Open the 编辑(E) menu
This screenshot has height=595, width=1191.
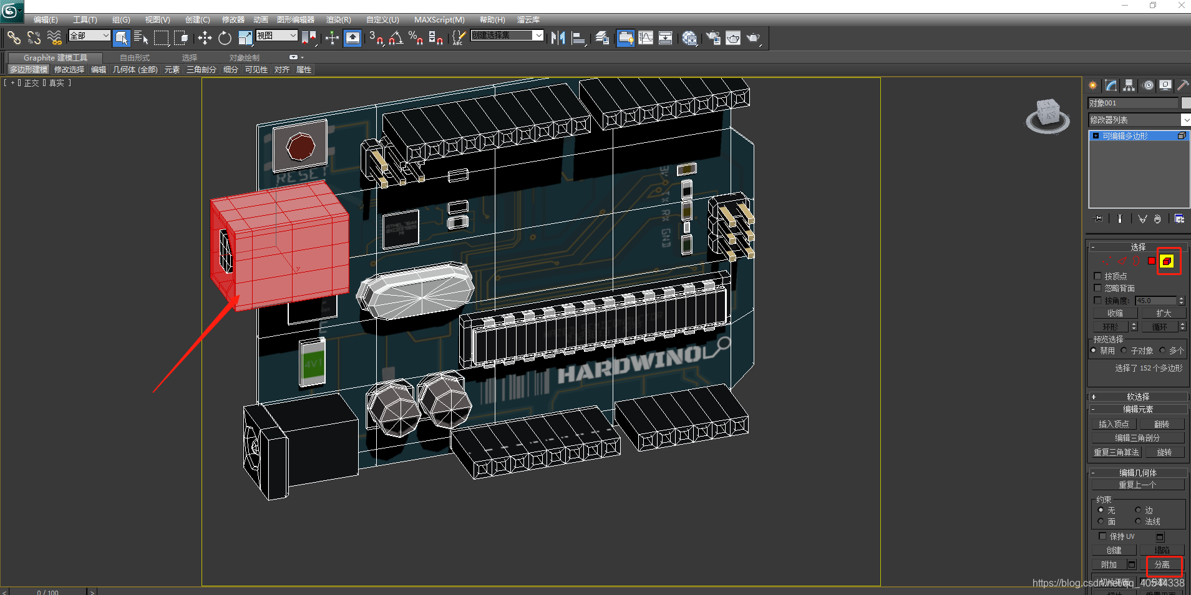46,20
